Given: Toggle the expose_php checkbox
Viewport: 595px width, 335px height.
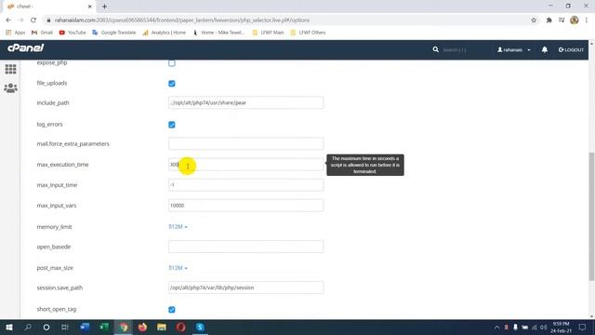Looking at the screenshot, I should [172, 63].
